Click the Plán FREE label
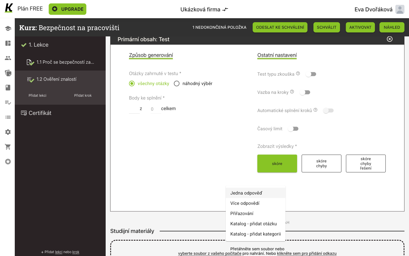The image size is (409, 256). [30, 9]
